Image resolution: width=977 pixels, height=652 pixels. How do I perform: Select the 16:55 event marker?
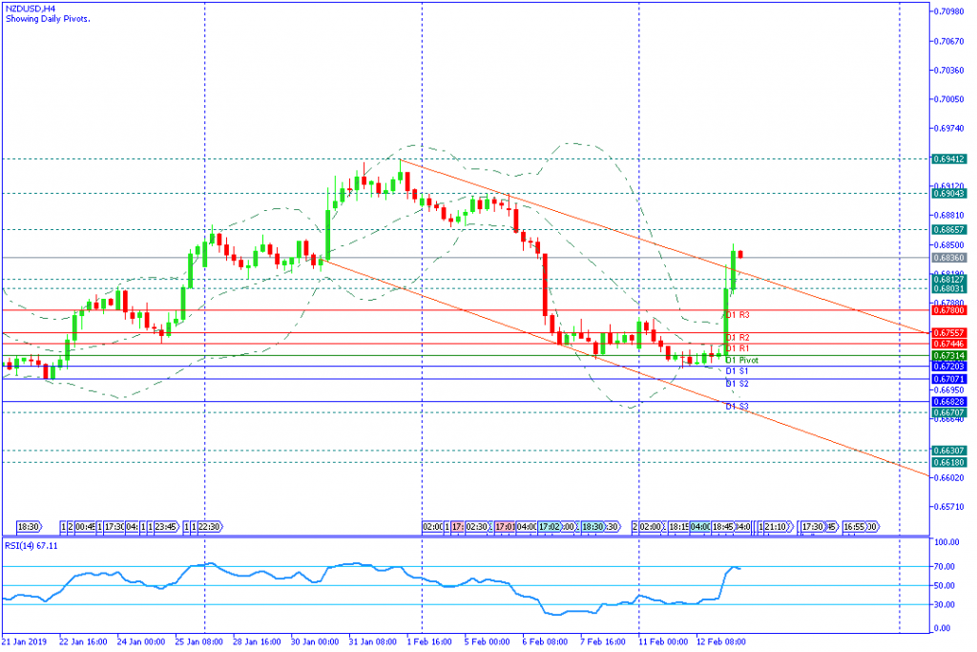(x=860, y=526)
